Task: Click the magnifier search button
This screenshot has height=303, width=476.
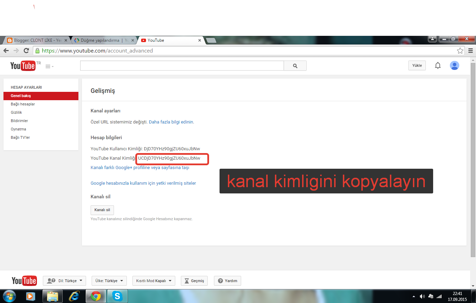Action: [295, 66]
